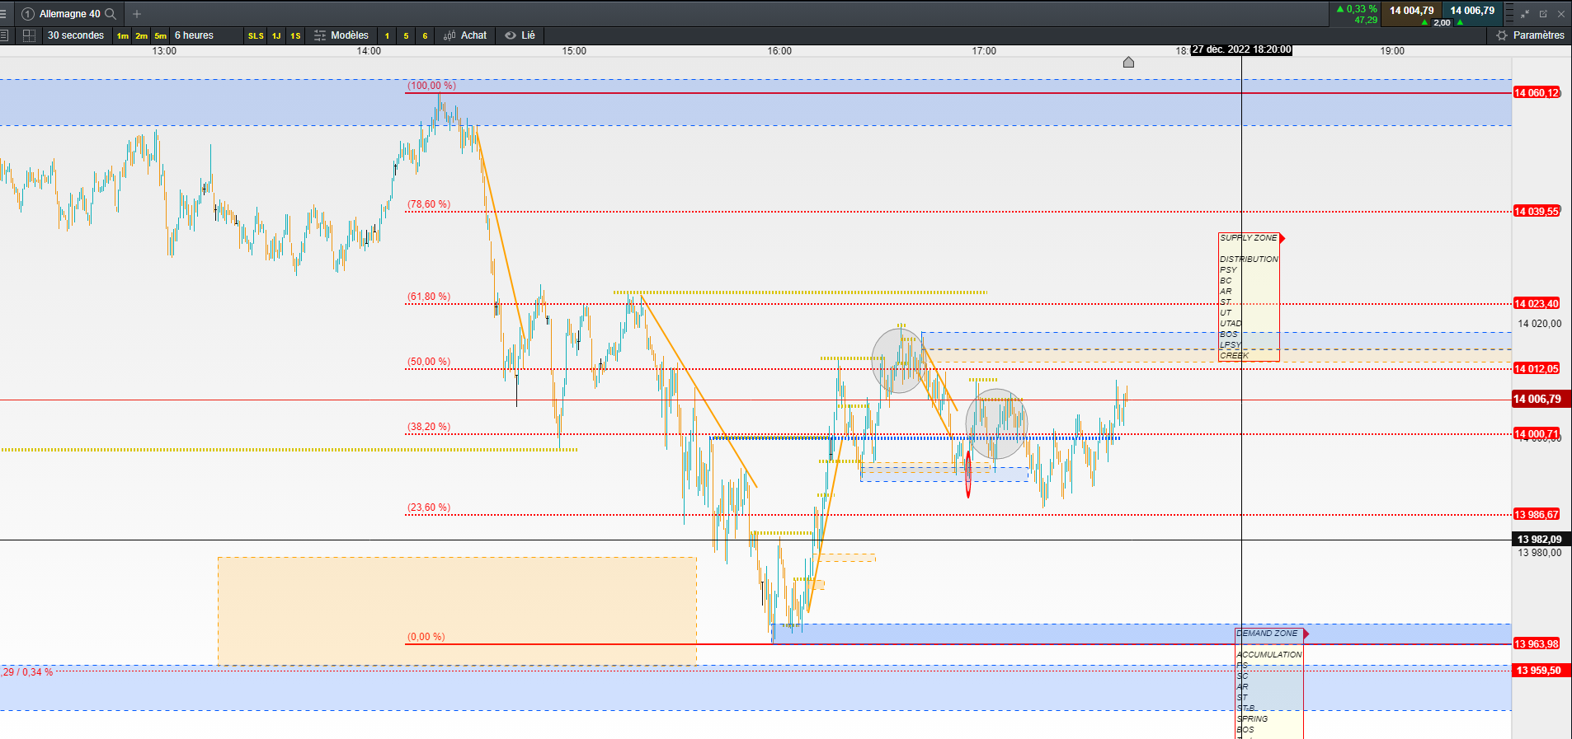Image resolution: width=1572 pixels, height=739 pixels.
Task: Open the list panel icon below hamburger
Action: tap(4, 35)
